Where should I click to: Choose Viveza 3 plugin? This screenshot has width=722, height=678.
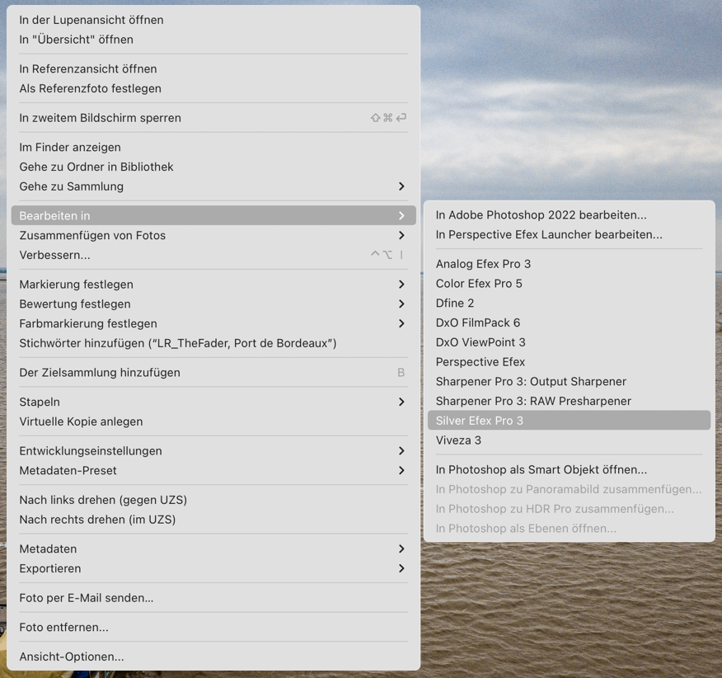tap(570, 440)
